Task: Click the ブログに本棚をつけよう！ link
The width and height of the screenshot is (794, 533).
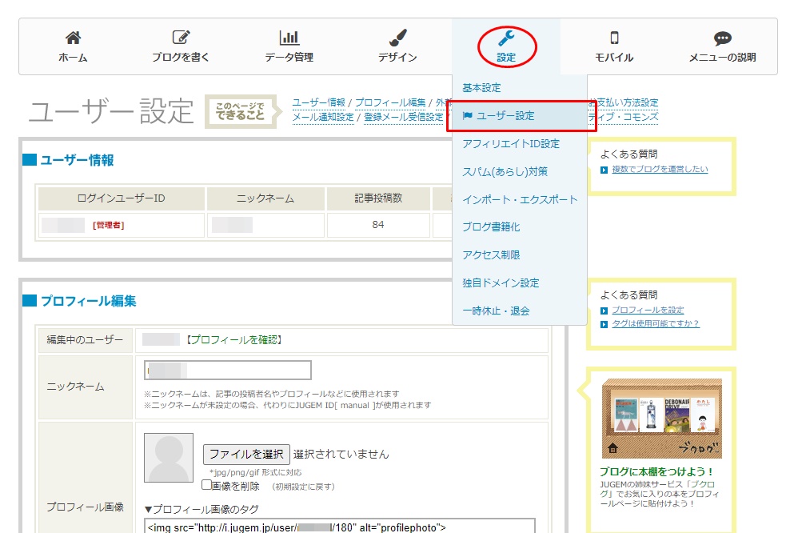Action: tap(657, 471)
